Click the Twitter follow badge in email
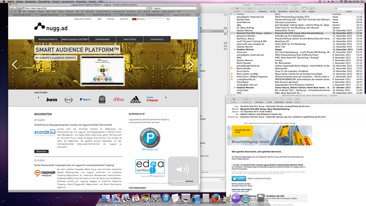366x206 pixels. (x=239, y=179)
